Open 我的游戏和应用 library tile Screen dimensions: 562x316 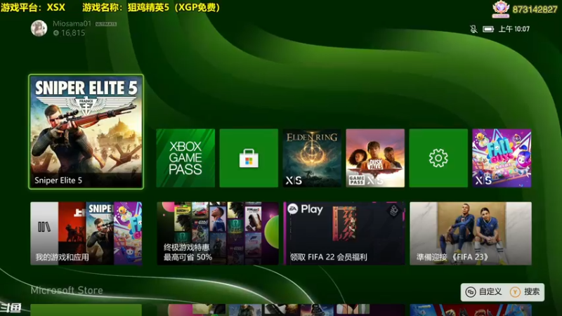[x=86, y=234]
